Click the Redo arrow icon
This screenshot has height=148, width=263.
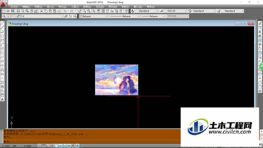72,11
